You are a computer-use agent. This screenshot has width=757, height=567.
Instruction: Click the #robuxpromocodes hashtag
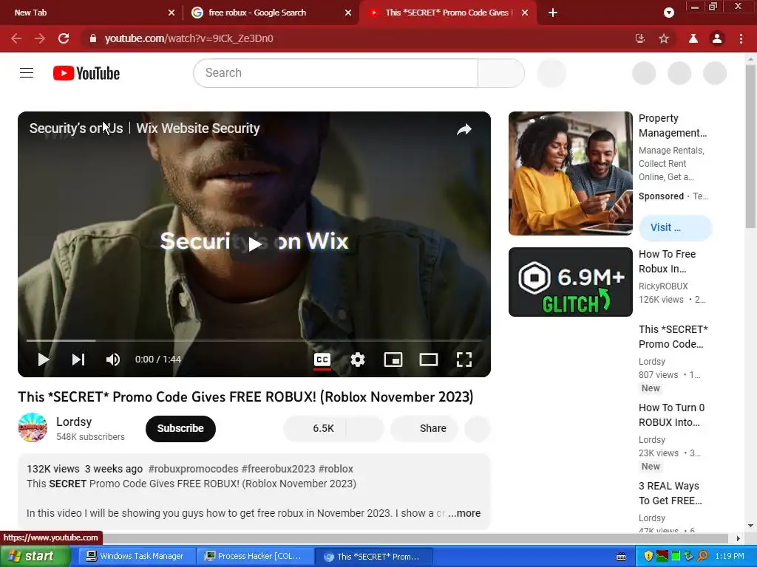193,469
